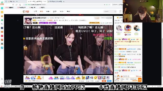Viewport: 163px width, 91px height.
Task: Click the page vertical scrollbar
Action: point(162,57)
